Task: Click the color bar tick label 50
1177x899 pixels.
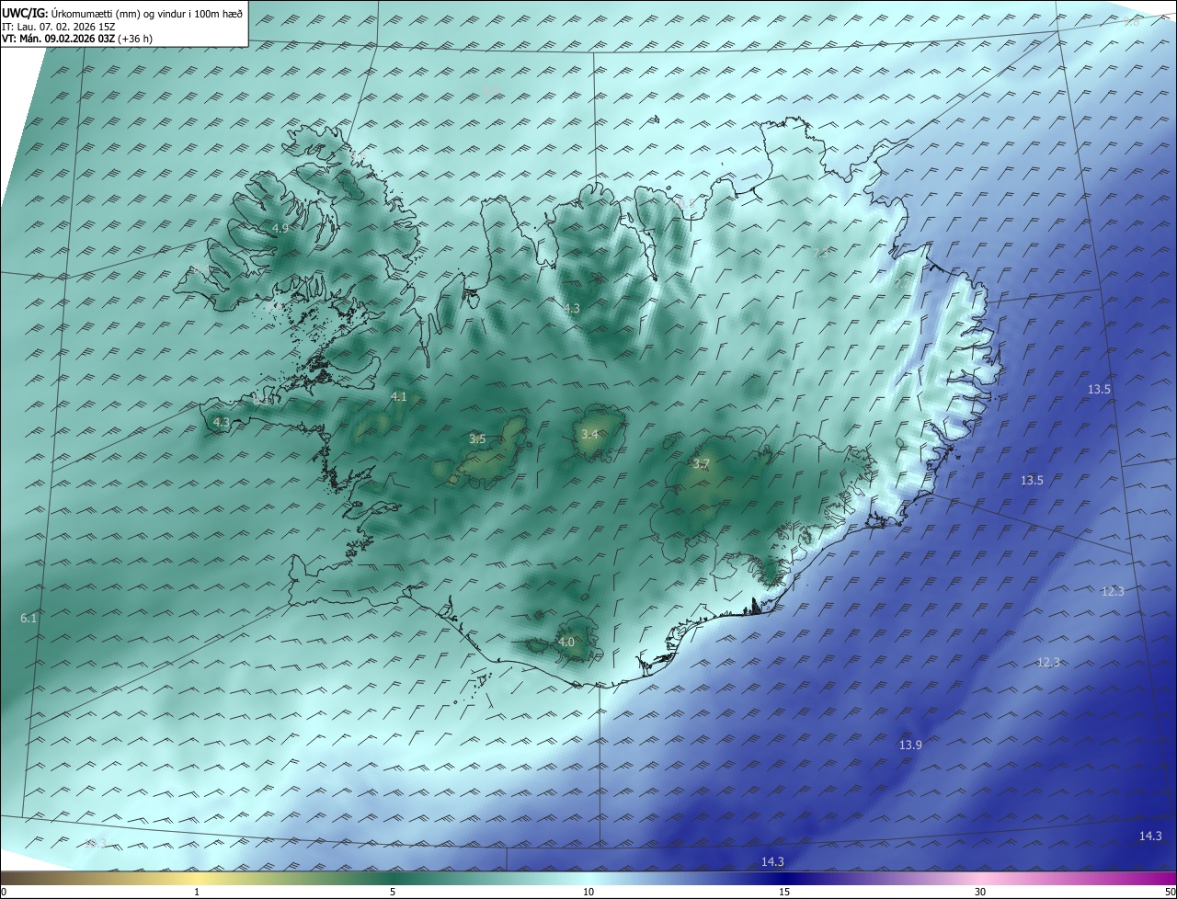Action: (x=1170, y=892)
